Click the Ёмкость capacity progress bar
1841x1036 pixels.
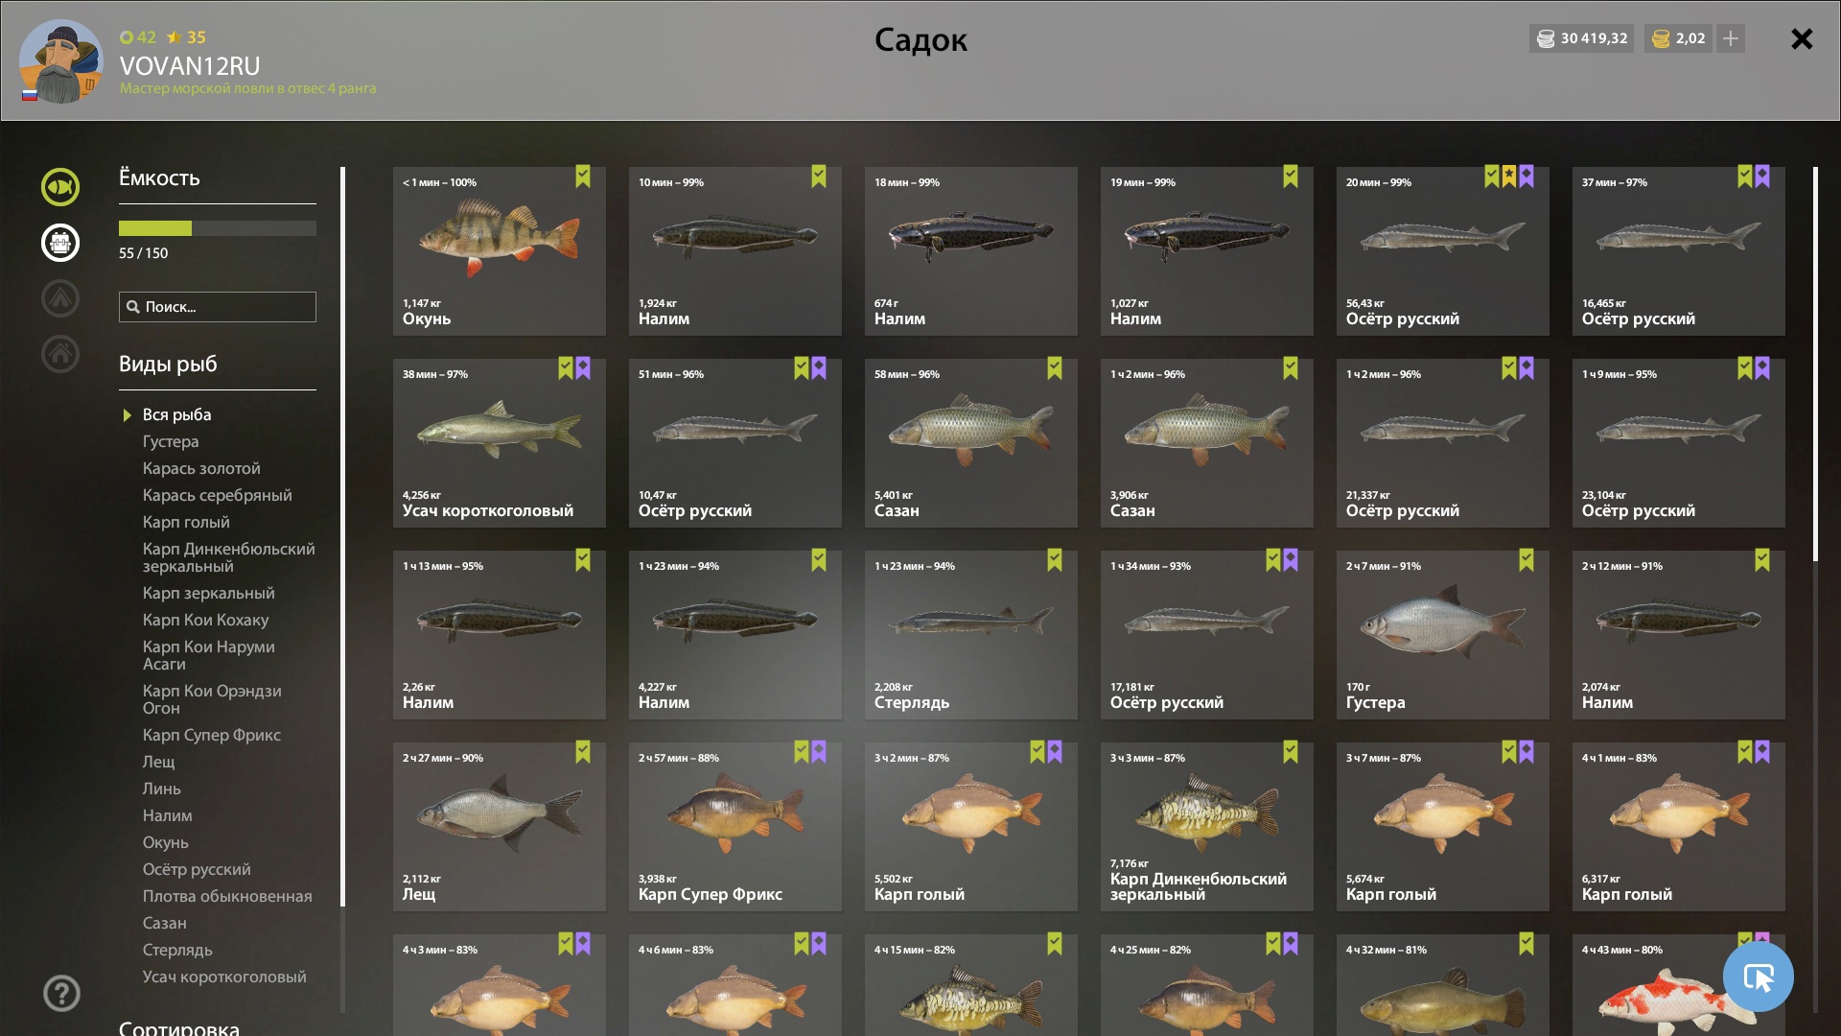pos(218,228)
